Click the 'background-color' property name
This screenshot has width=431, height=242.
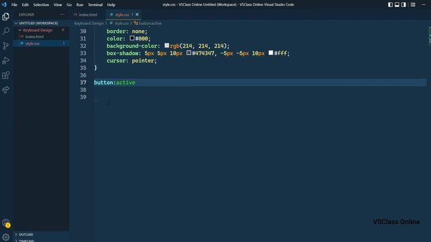pos(132,46)
